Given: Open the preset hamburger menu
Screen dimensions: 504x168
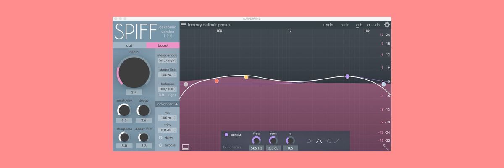Looking at the screenshot, I should tap(183, 25).
